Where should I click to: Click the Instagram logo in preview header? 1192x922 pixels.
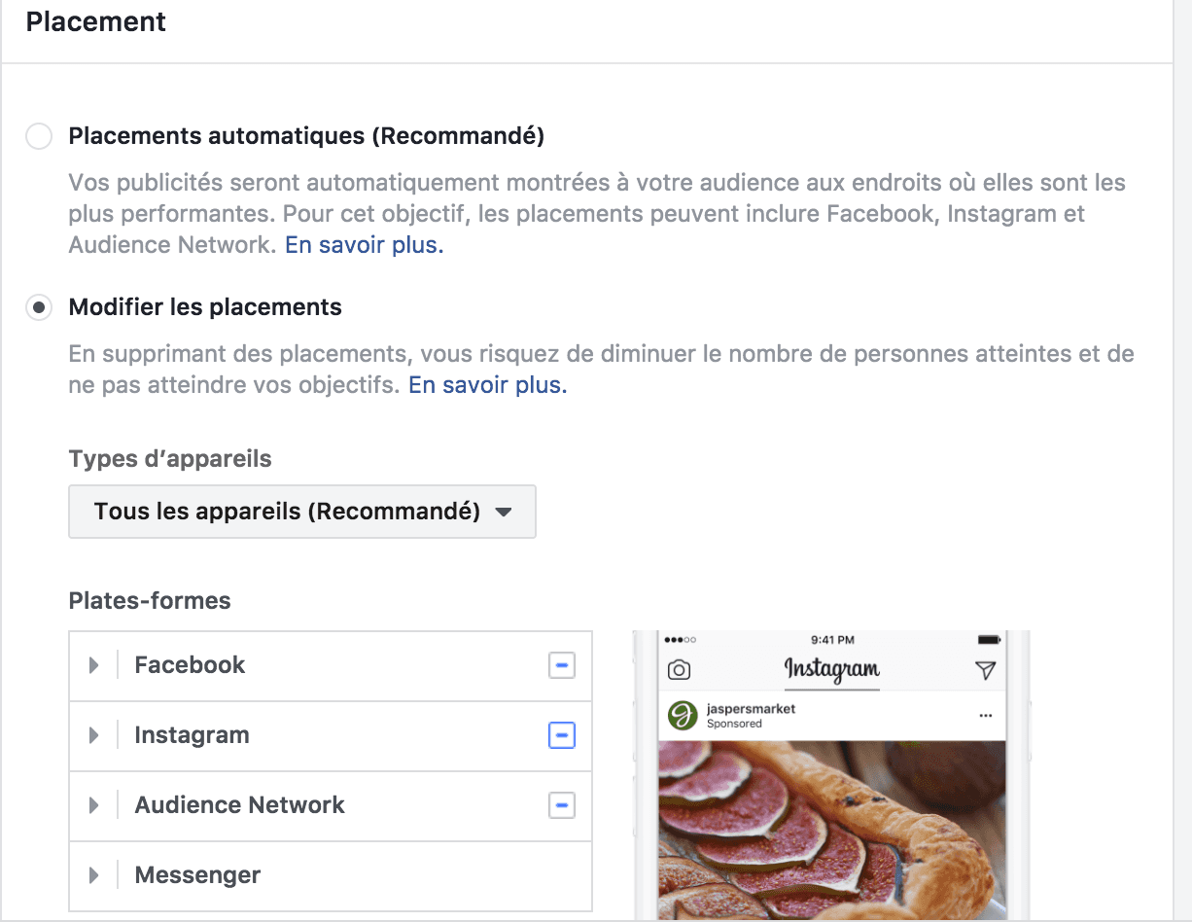(x=831, y=669)
